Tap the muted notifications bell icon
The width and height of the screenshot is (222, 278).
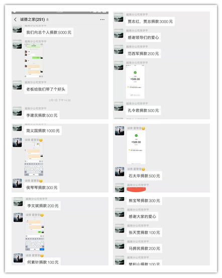(x=47, y=20)
